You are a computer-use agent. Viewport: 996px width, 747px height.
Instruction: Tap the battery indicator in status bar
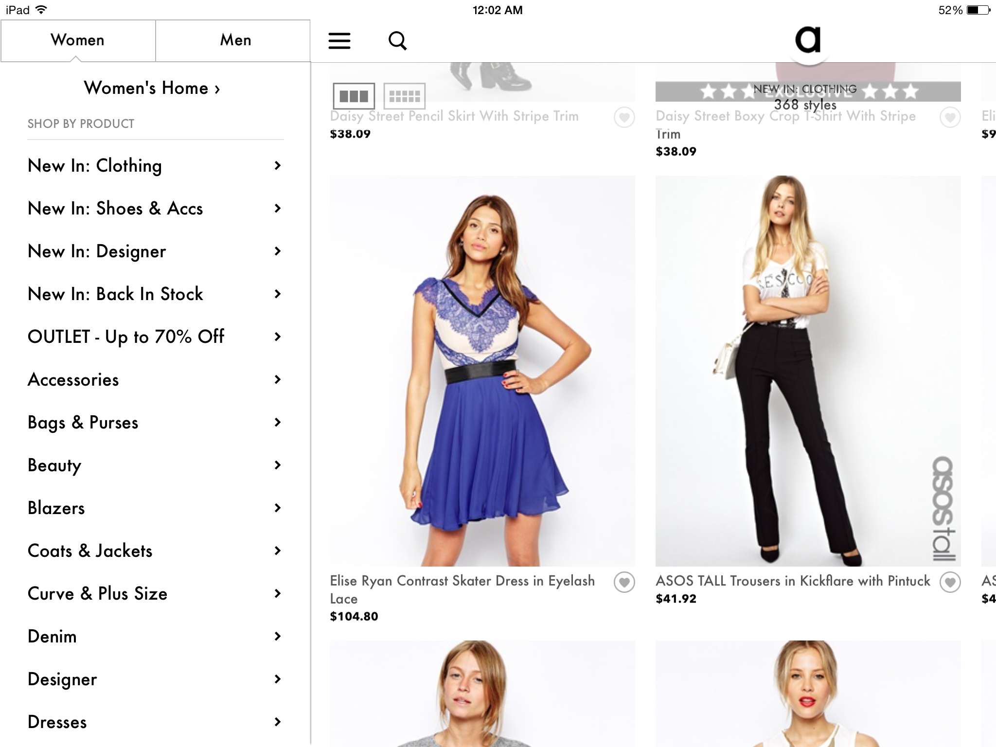click(x=979, y=10)
